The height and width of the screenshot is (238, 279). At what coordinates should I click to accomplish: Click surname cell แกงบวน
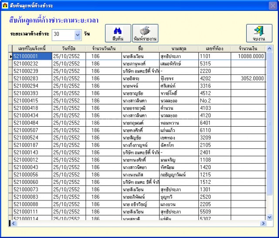[179, 204]
